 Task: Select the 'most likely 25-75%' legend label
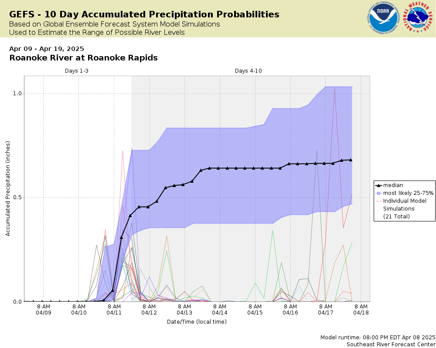(x=408, y=193)
